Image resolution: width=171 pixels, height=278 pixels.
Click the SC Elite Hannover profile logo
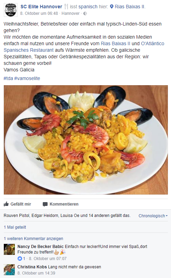(11, 10)
